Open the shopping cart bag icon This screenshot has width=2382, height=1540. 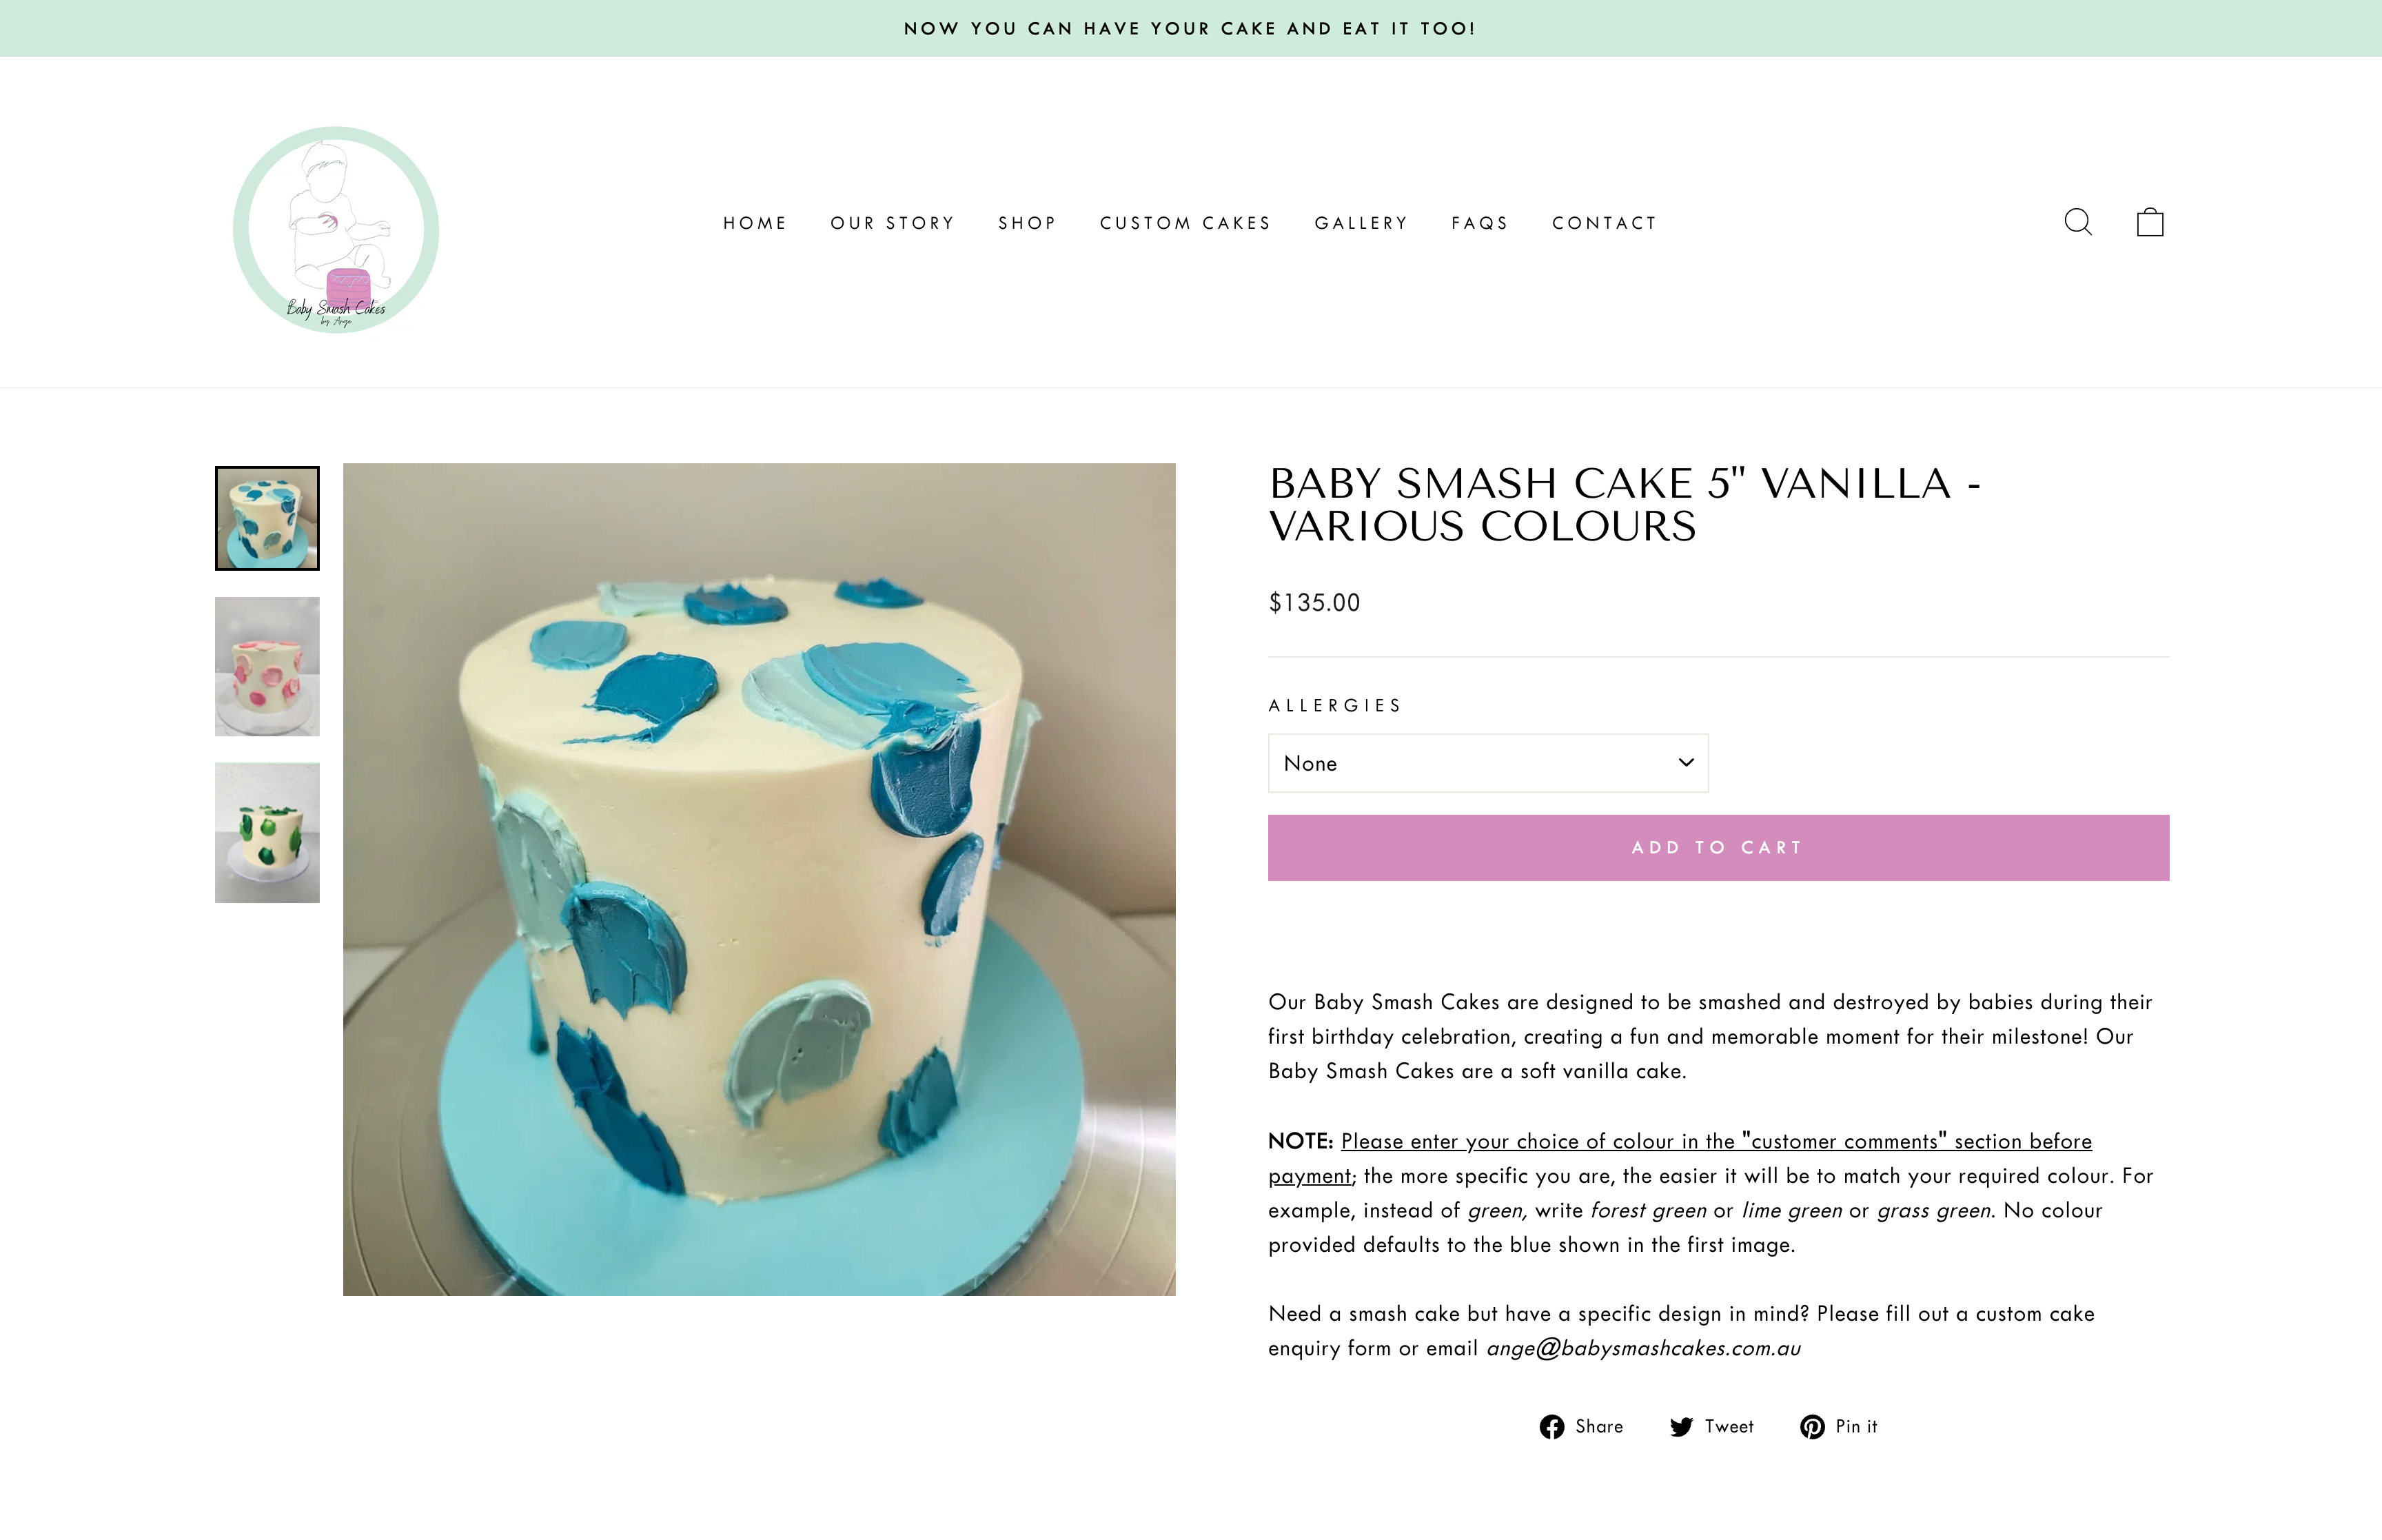pyautogui.click(x=2149, y=222)
